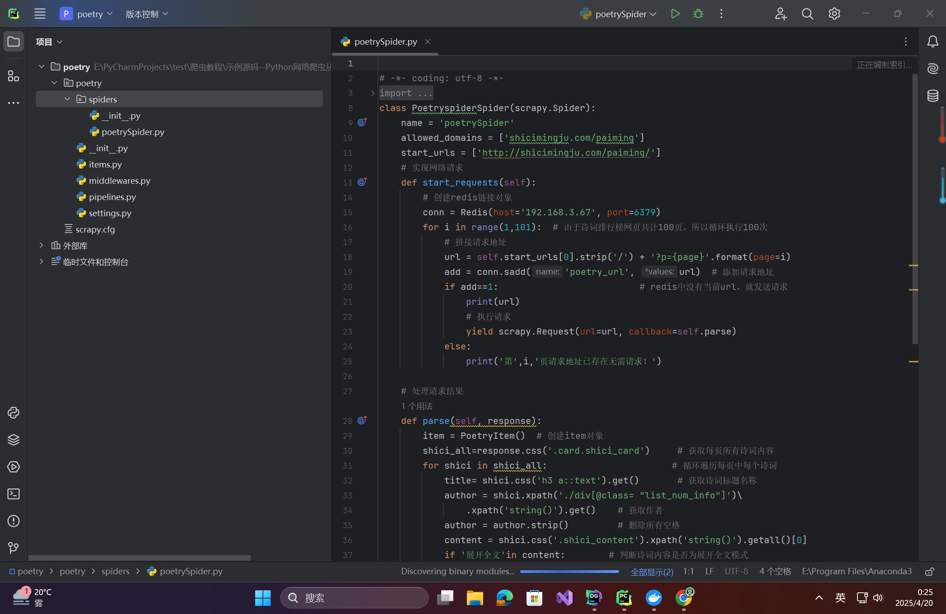Open the Notifications bell panel

(x=932, y=42)
